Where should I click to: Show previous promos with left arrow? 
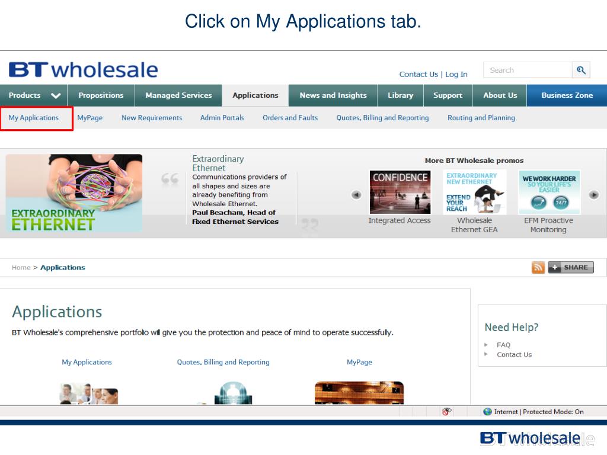pyautogui.click(x=356, y=194)
